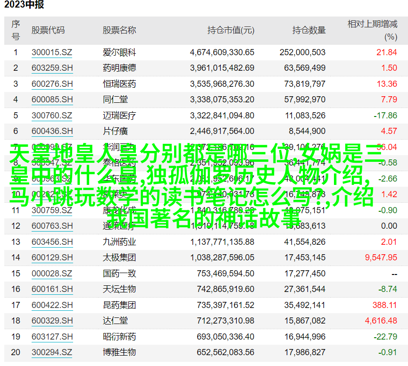Image resolution: width=408 pixels, height=366 pixels.
Task: Click the stock name '同仁堂'
Action: (x=115, y=100)
